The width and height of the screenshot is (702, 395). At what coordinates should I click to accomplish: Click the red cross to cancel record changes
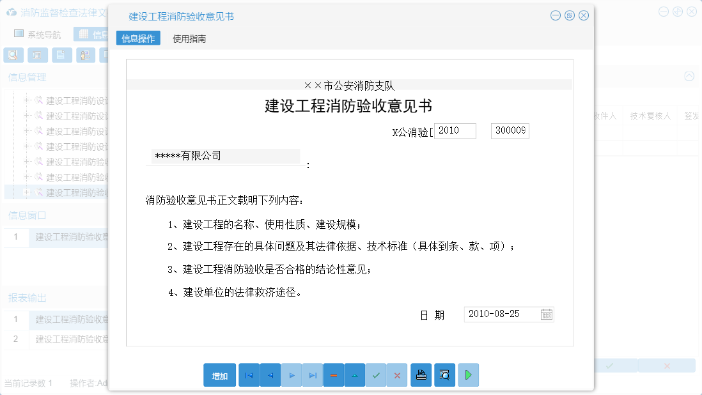[x=397, y=375]
